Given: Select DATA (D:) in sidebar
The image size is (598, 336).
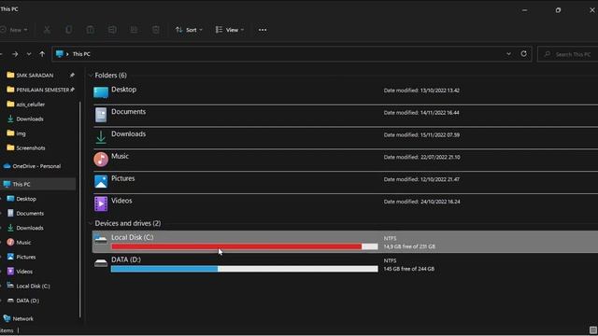Looking at the screenshot, I should [27, 301].
